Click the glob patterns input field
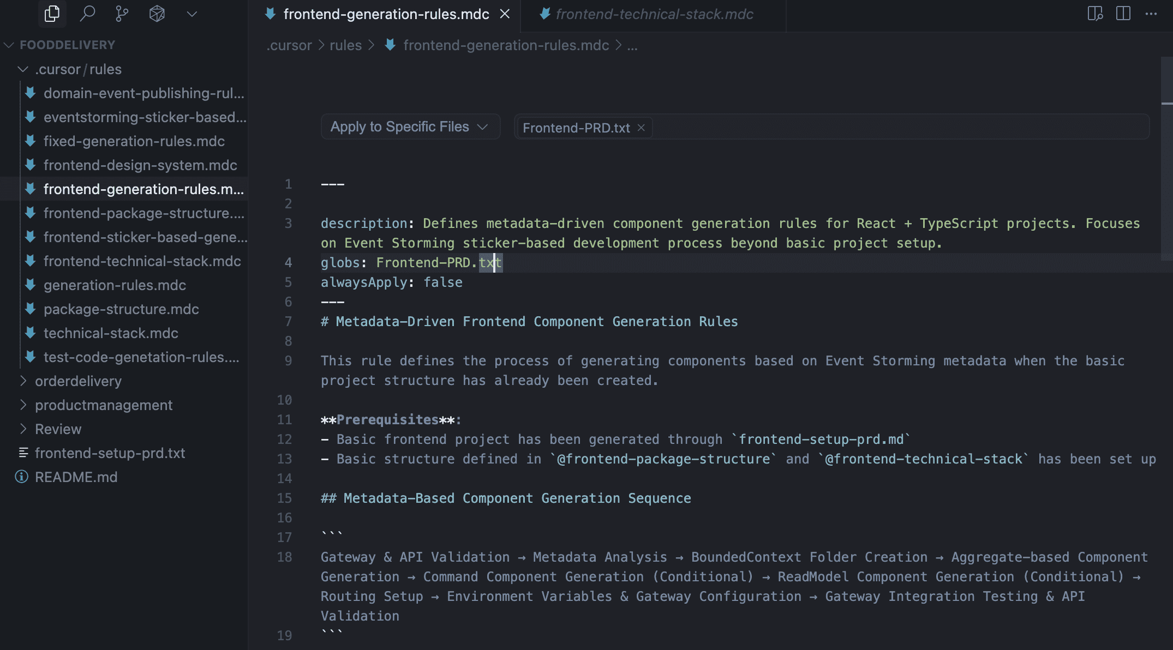Image resolution: width=1173 pixels, height=650 pixels. (900, 127)
